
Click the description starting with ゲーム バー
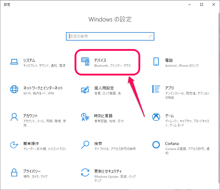click(187, 123)
